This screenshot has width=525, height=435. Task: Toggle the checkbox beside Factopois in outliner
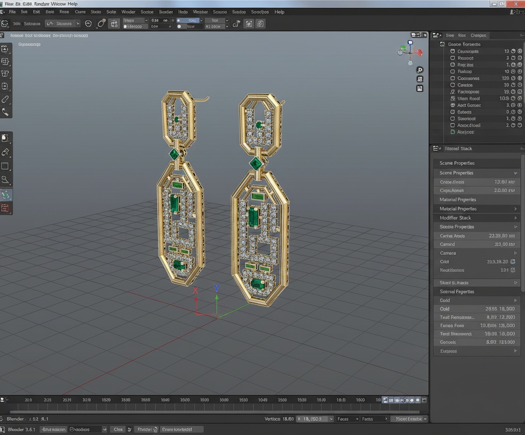(452, 92)
